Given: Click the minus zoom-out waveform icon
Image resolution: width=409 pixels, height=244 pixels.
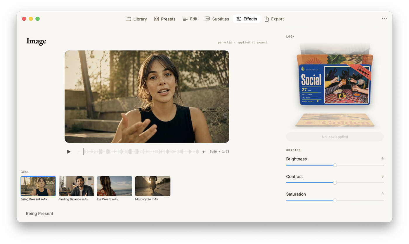Looking at the screenshot, I should (x=79, y=152).
